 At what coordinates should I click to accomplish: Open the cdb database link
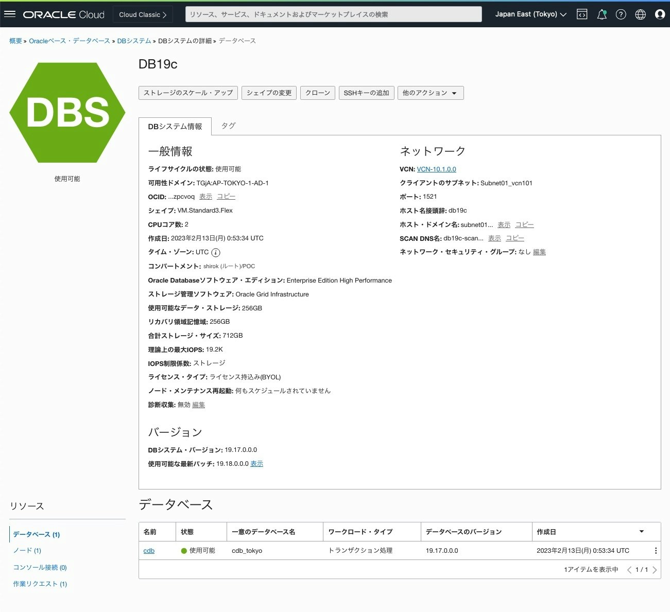(149, 550)
